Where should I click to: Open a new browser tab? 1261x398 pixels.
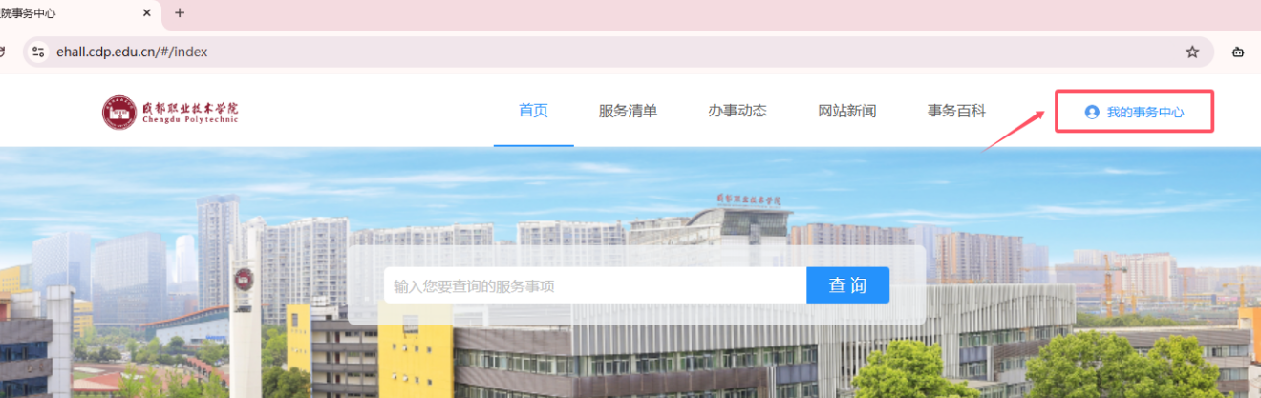[179, 13]
